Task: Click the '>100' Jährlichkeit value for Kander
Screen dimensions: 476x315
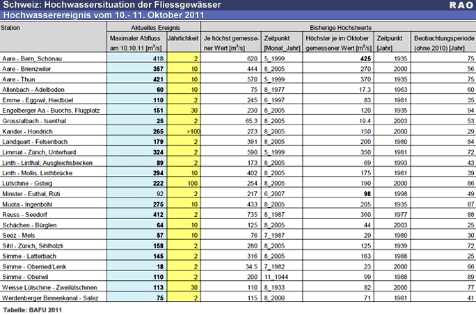Action: (193, 131)
